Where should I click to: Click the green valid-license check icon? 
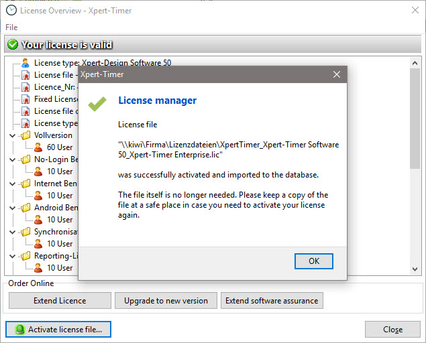[x=13, y=45]
